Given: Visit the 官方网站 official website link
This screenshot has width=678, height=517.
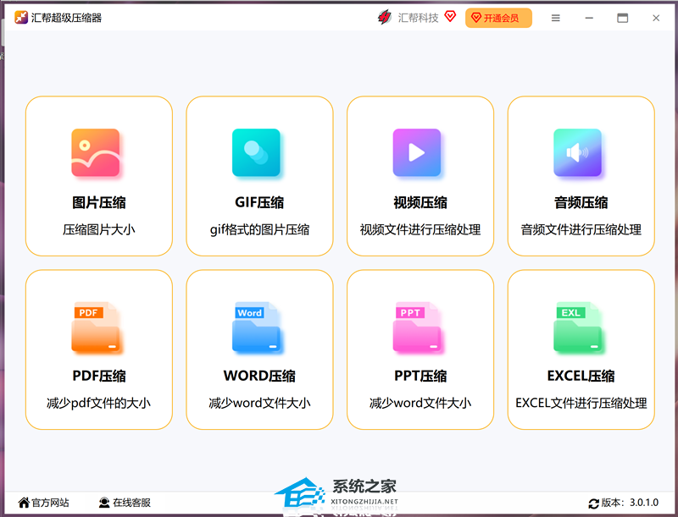Looking at the screenshot, I should [x=43, y=503].
